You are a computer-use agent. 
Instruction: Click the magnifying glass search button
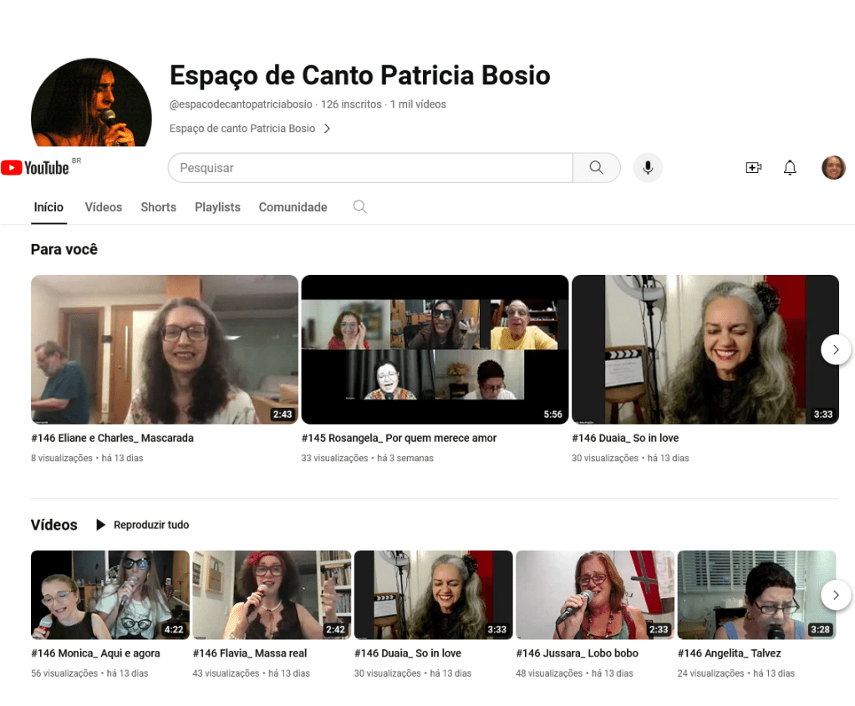pos(596,168)
